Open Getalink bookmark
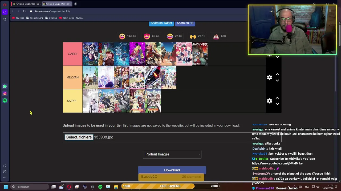This screenshot has width=341, height=191. pyautogui.click(x=51, y=18)
